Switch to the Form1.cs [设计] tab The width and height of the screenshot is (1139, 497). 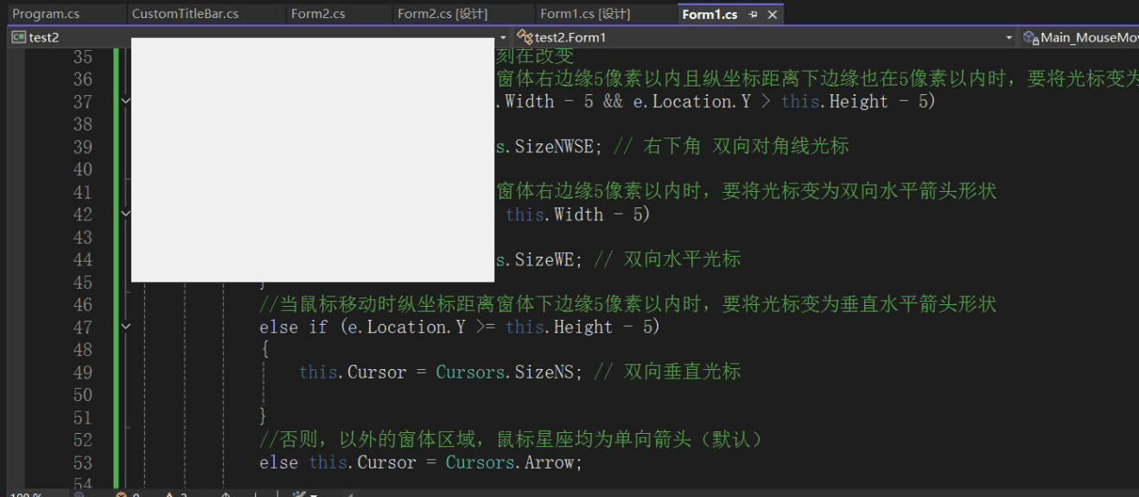tap(585, 14)
